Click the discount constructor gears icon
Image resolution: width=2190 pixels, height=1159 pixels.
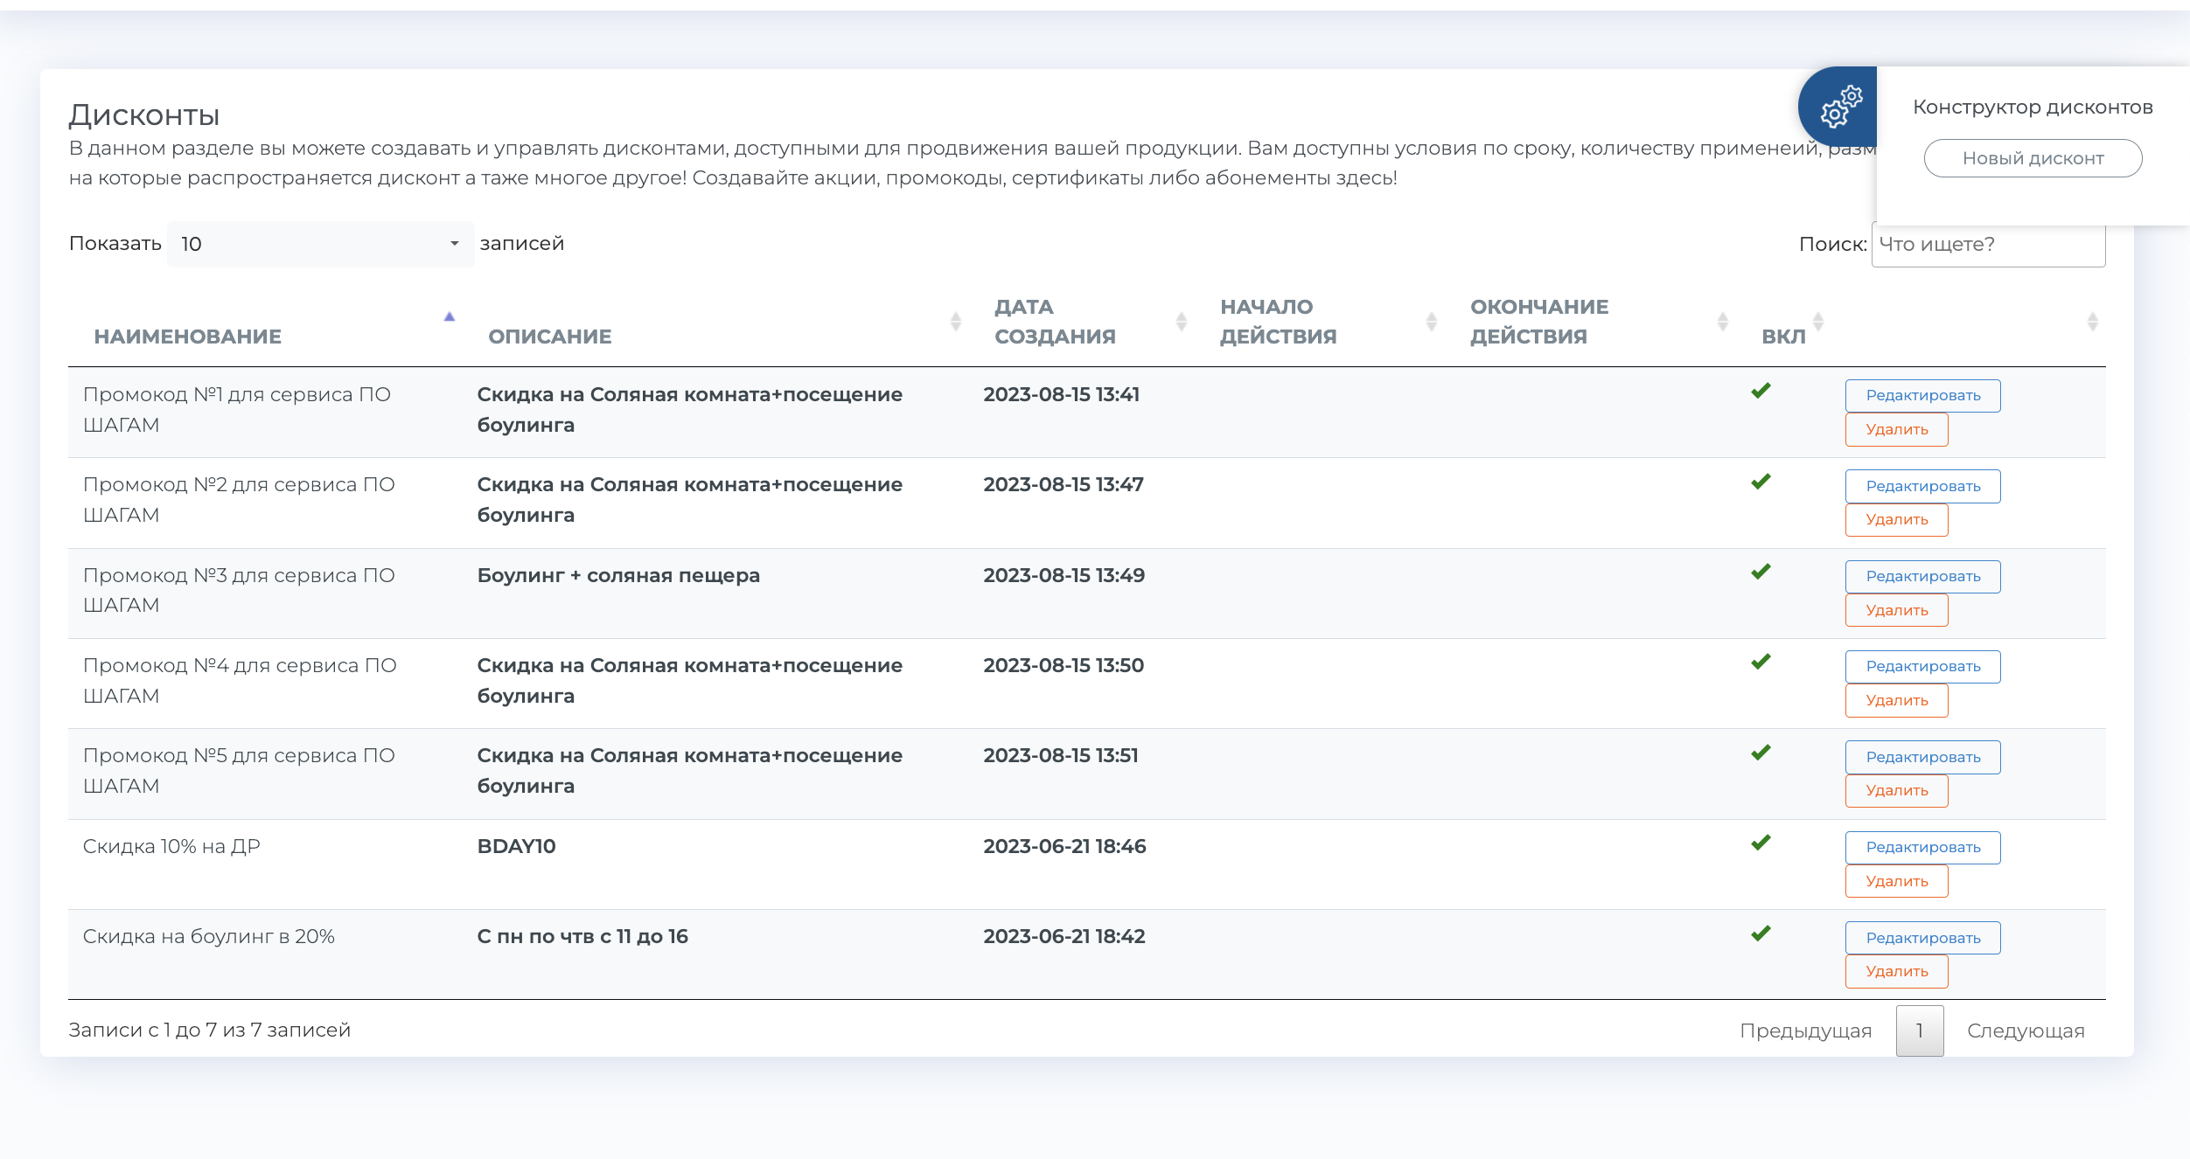pos(1840,107)
